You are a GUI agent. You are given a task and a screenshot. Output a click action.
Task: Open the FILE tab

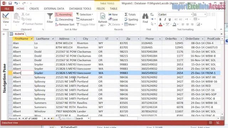coord(7,9)
